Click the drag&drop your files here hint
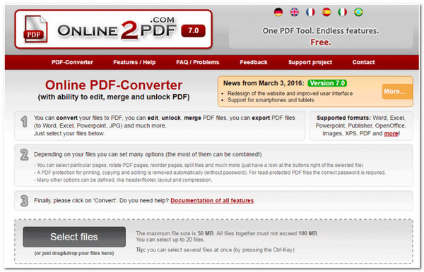 point(74,253)
